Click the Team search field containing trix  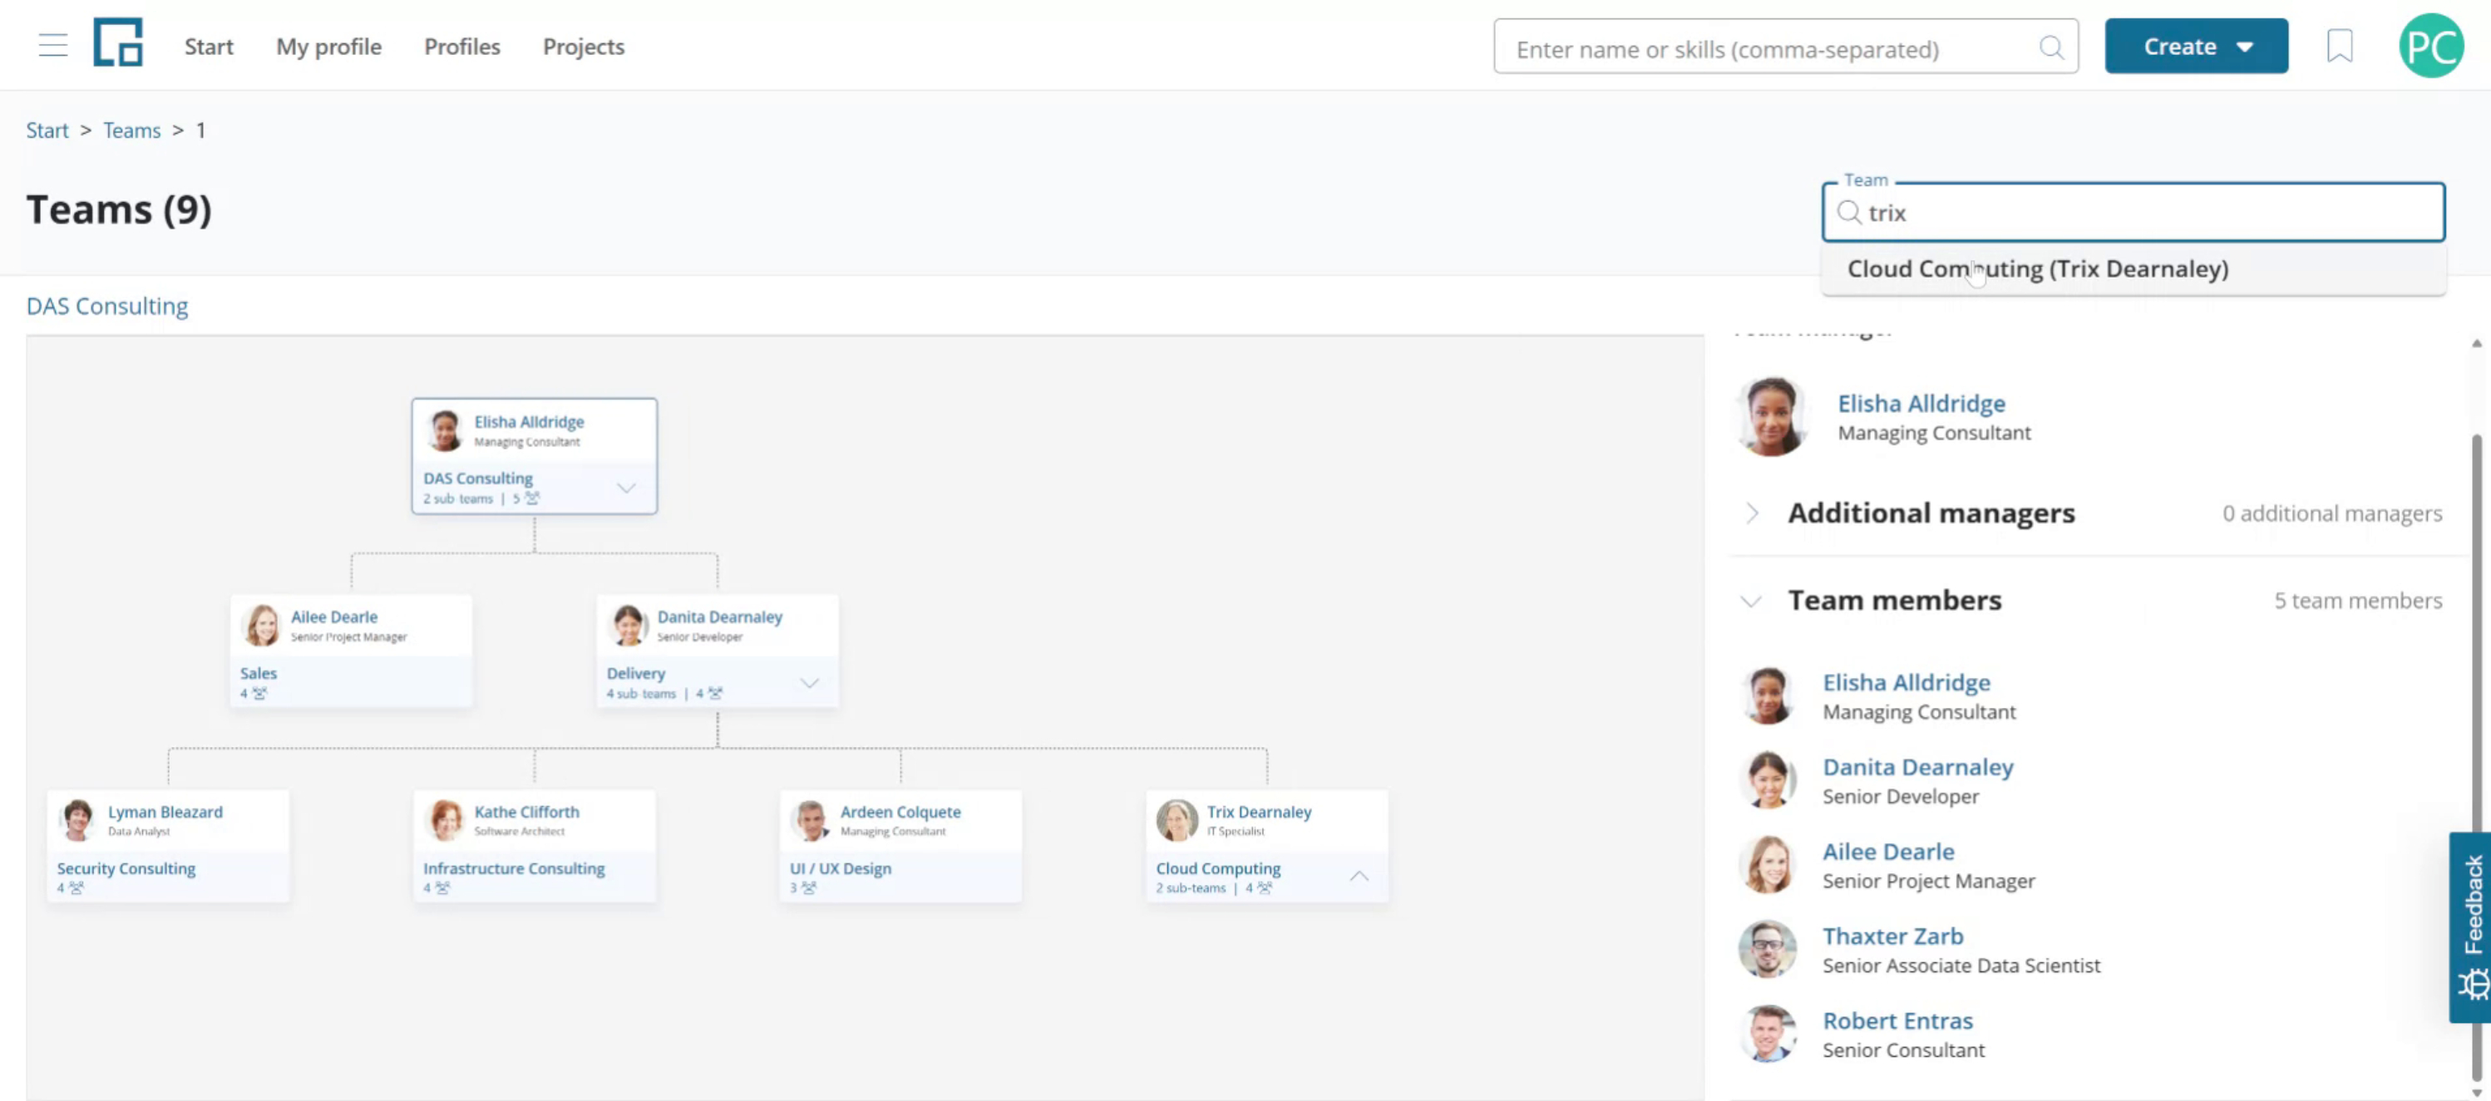click(2133, 213)
